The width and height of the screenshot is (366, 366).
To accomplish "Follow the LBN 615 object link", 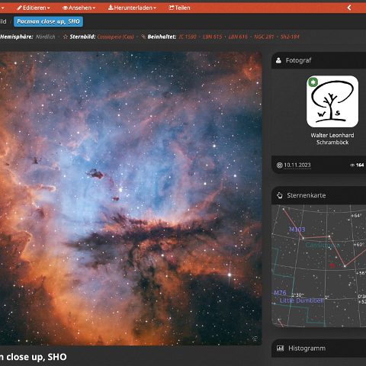I will click(x=213, y=37).
